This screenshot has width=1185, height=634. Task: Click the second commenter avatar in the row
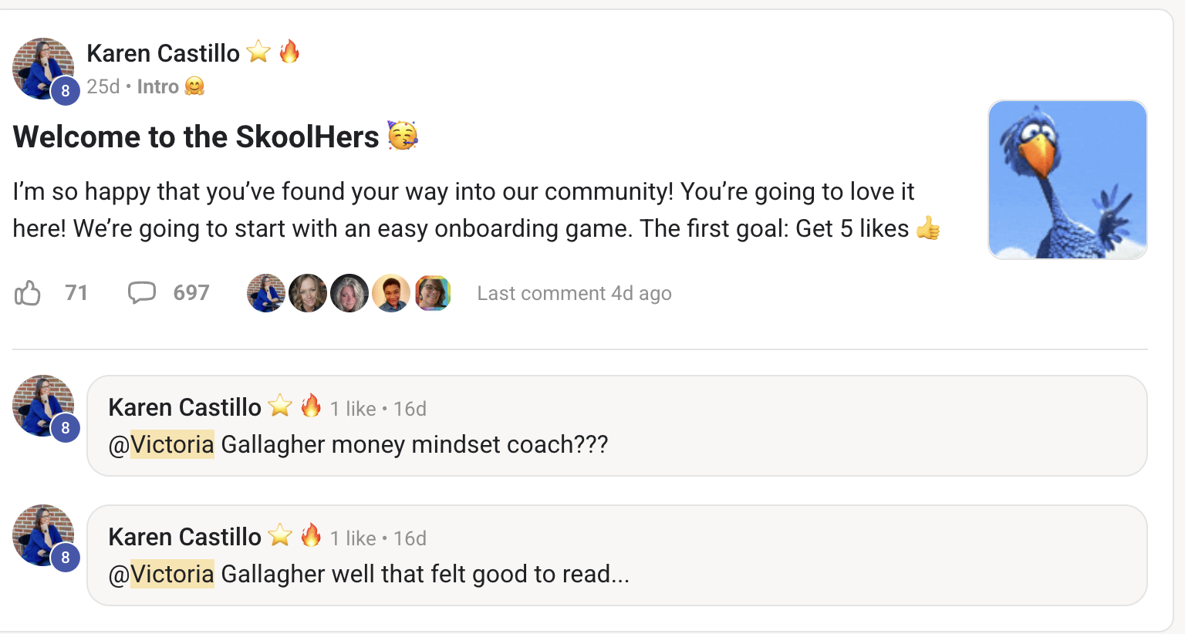(x=308, y=293)
